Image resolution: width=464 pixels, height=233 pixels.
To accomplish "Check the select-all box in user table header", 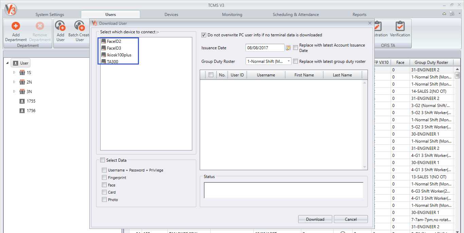I will (x=211, y=75).
